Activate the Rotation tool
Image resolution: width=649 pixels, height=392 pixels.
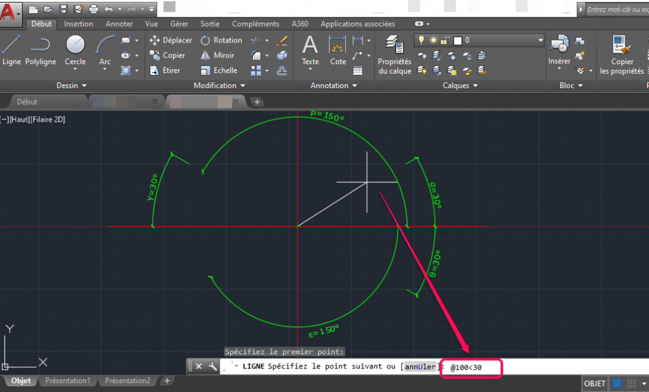pos(221,40)
